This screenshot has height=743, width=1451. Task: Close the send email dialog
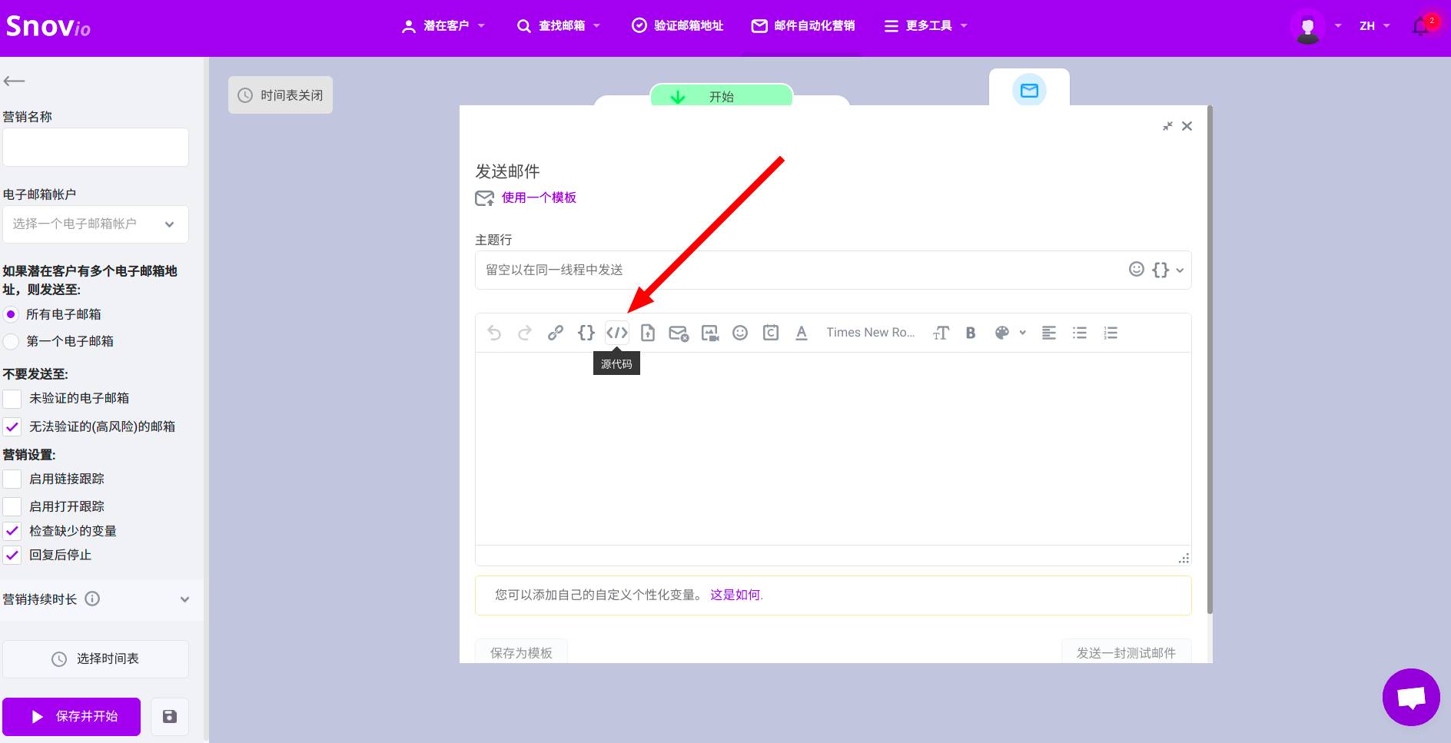pyautogui.click(x=1187, y=126)
